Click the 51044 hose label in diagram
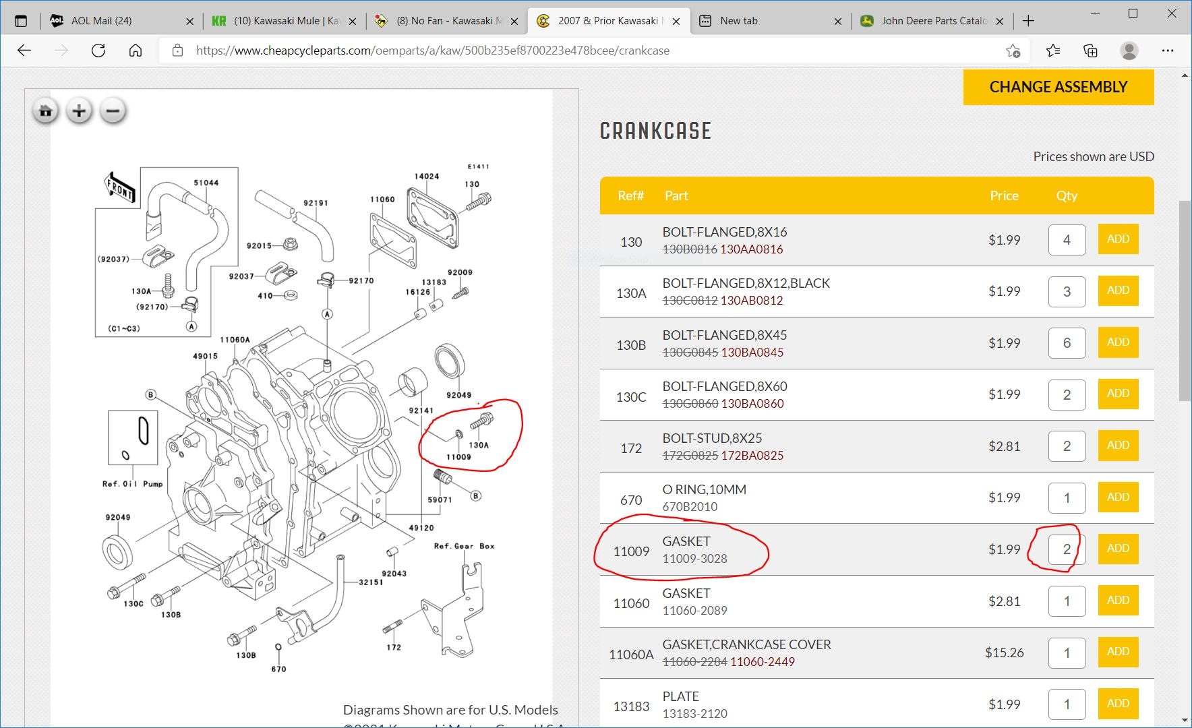The width and height of the screenshot is (1192, 728). click(x=206, y=183)
